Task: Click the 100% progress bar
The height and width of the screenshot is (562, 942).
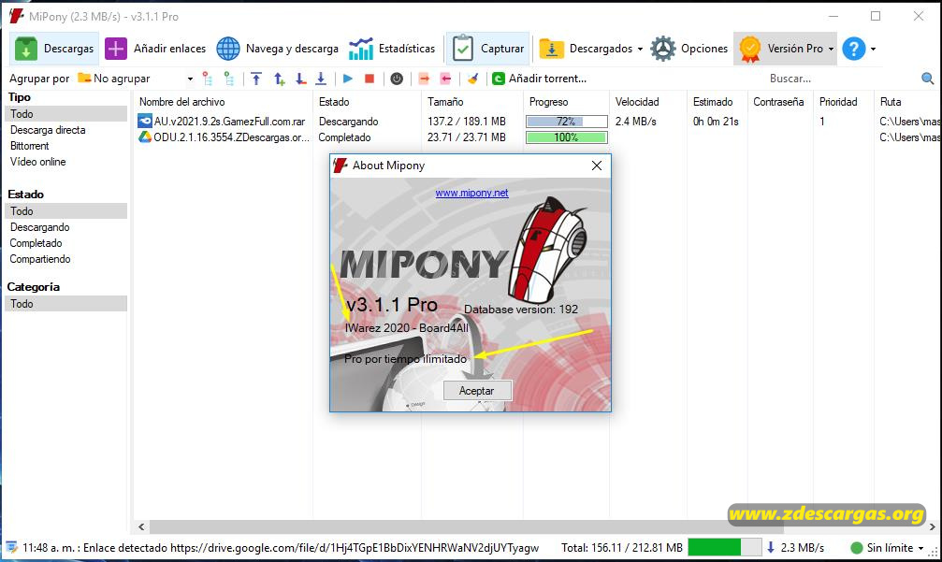Action: click(x=567, y=137)
